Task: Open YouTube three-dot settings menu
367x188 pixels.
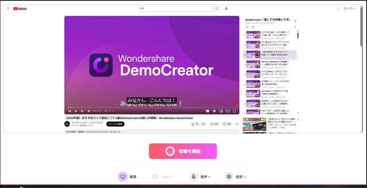Action: [x=338, y=9]
